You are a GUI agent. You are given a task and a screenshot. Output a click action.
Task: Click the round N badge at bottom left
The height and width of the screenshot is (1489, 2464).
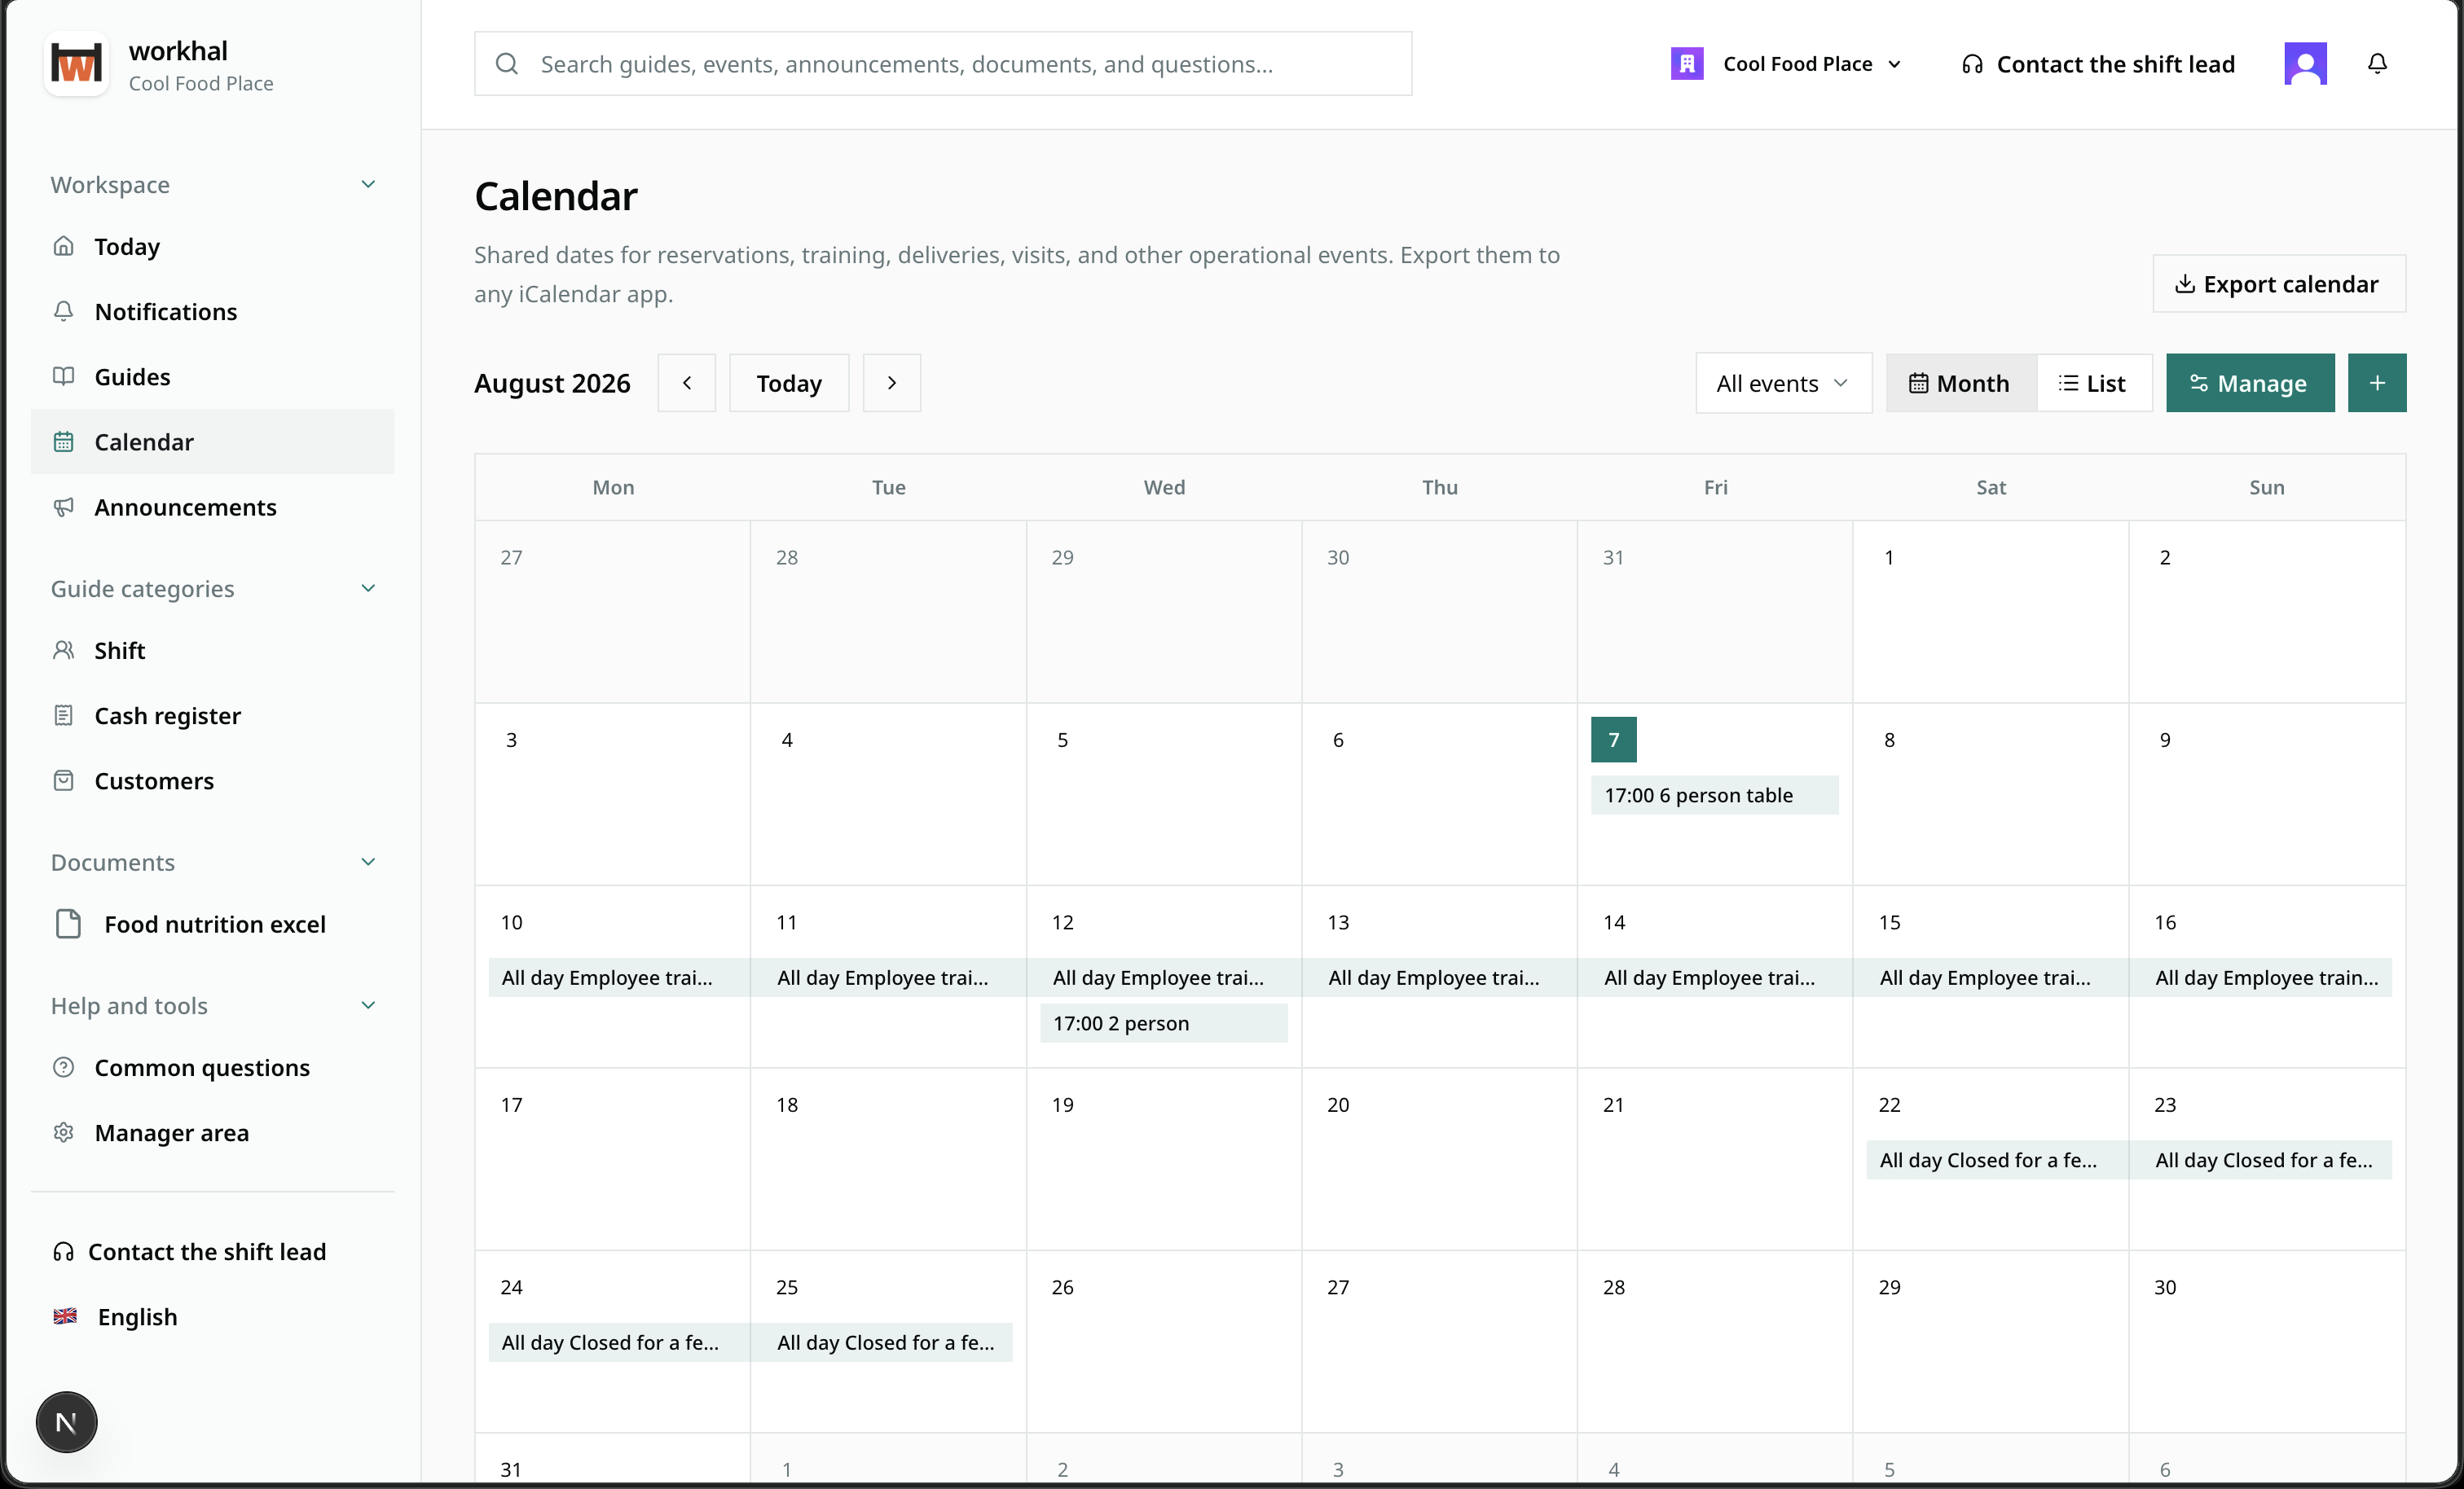pyautogui.click(x=66, y=1422)
